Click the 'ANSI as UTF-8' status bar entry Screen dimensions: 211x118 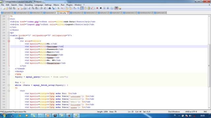click(x=191, y=111)
